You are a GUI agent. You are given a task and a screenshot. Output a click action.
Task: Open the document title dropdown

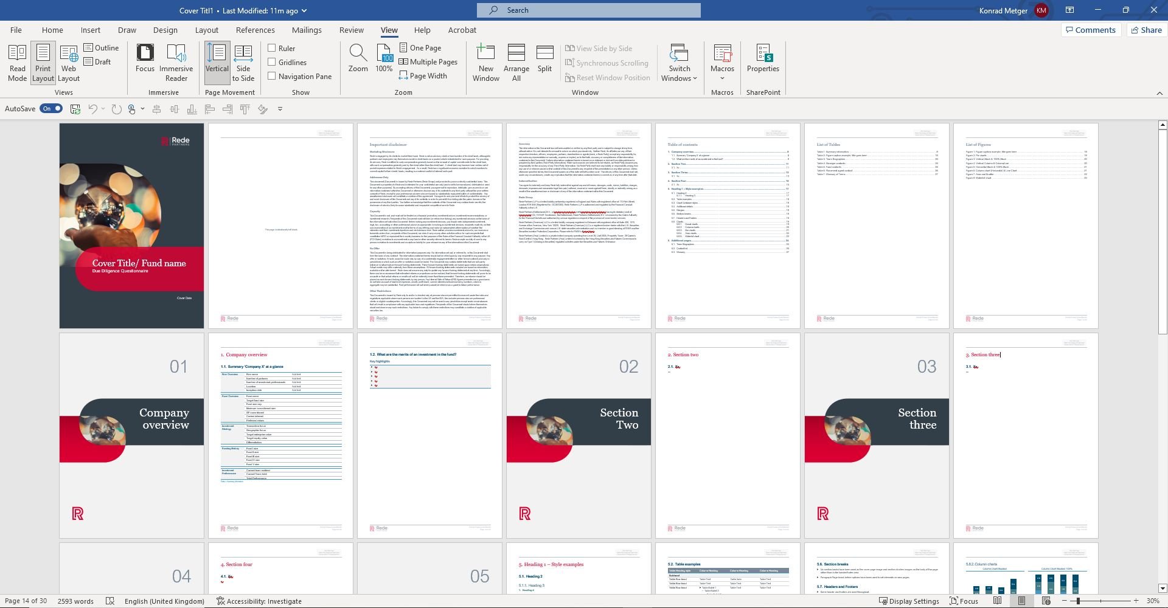click(x=304, y=10)
